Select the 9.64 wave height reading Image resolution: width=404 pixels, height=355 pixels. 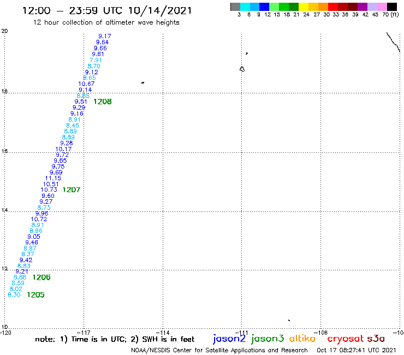(102, 42)
